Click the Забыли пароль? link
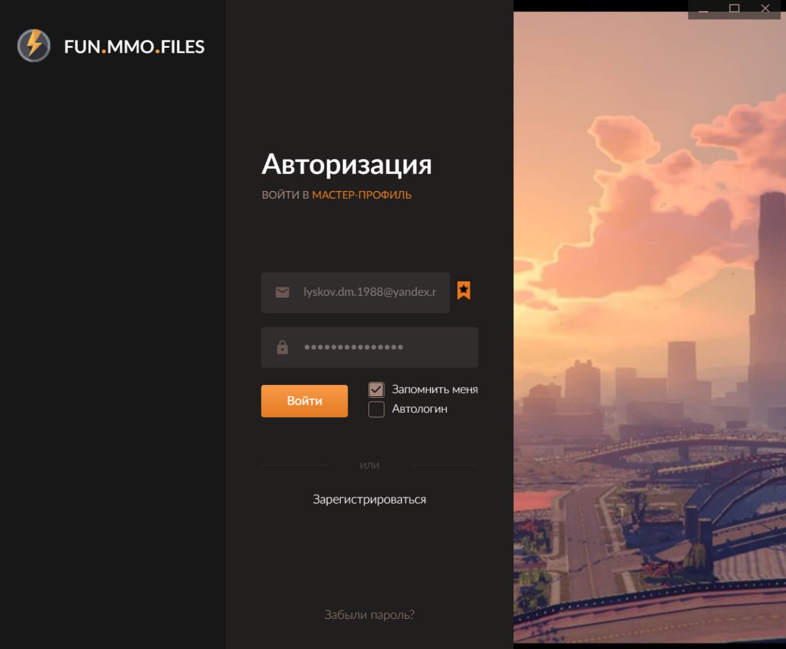Image resolution: width=786 pixels, height=649 pixels. pos(369,615)
